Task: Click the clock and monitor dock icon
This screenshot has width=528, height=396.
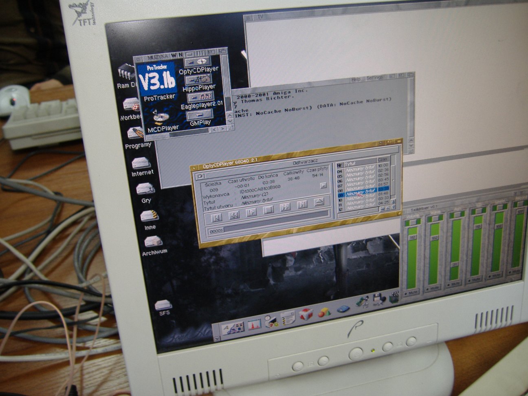Action: [271, 321]
